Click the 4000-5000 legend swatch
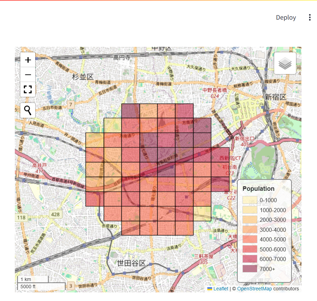The width and height of the screenshot is (317, 301). pos(250,239)
